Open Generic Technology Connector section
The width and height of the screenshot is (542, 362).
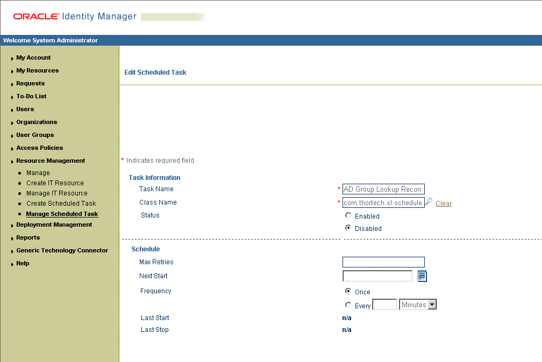point(62,250)
